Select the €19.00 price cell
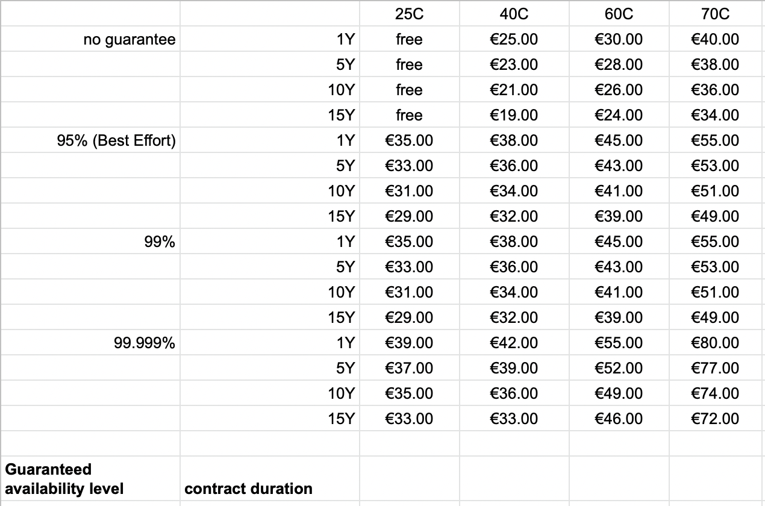Image resolution: width=765 pixels, height=506 pixels. (x=514, y=116)
